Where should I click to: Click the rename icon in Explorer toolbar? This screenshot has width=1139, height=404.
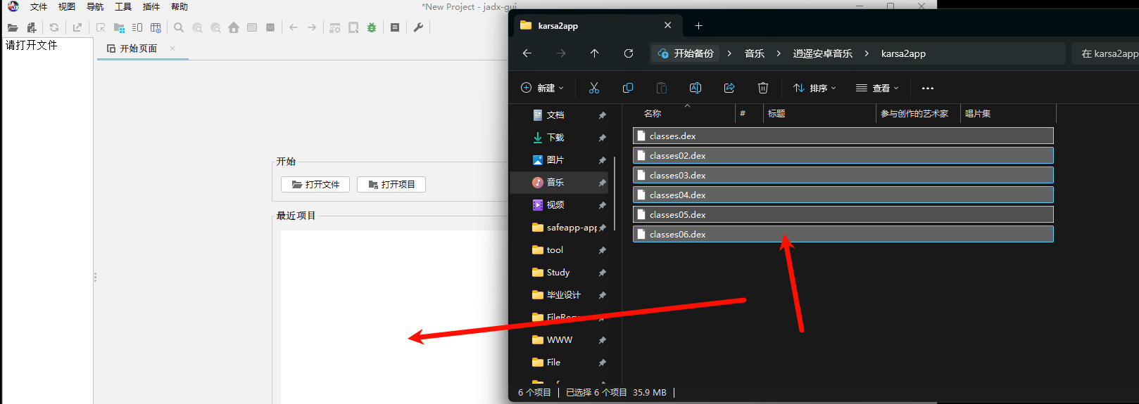[696, 88]
